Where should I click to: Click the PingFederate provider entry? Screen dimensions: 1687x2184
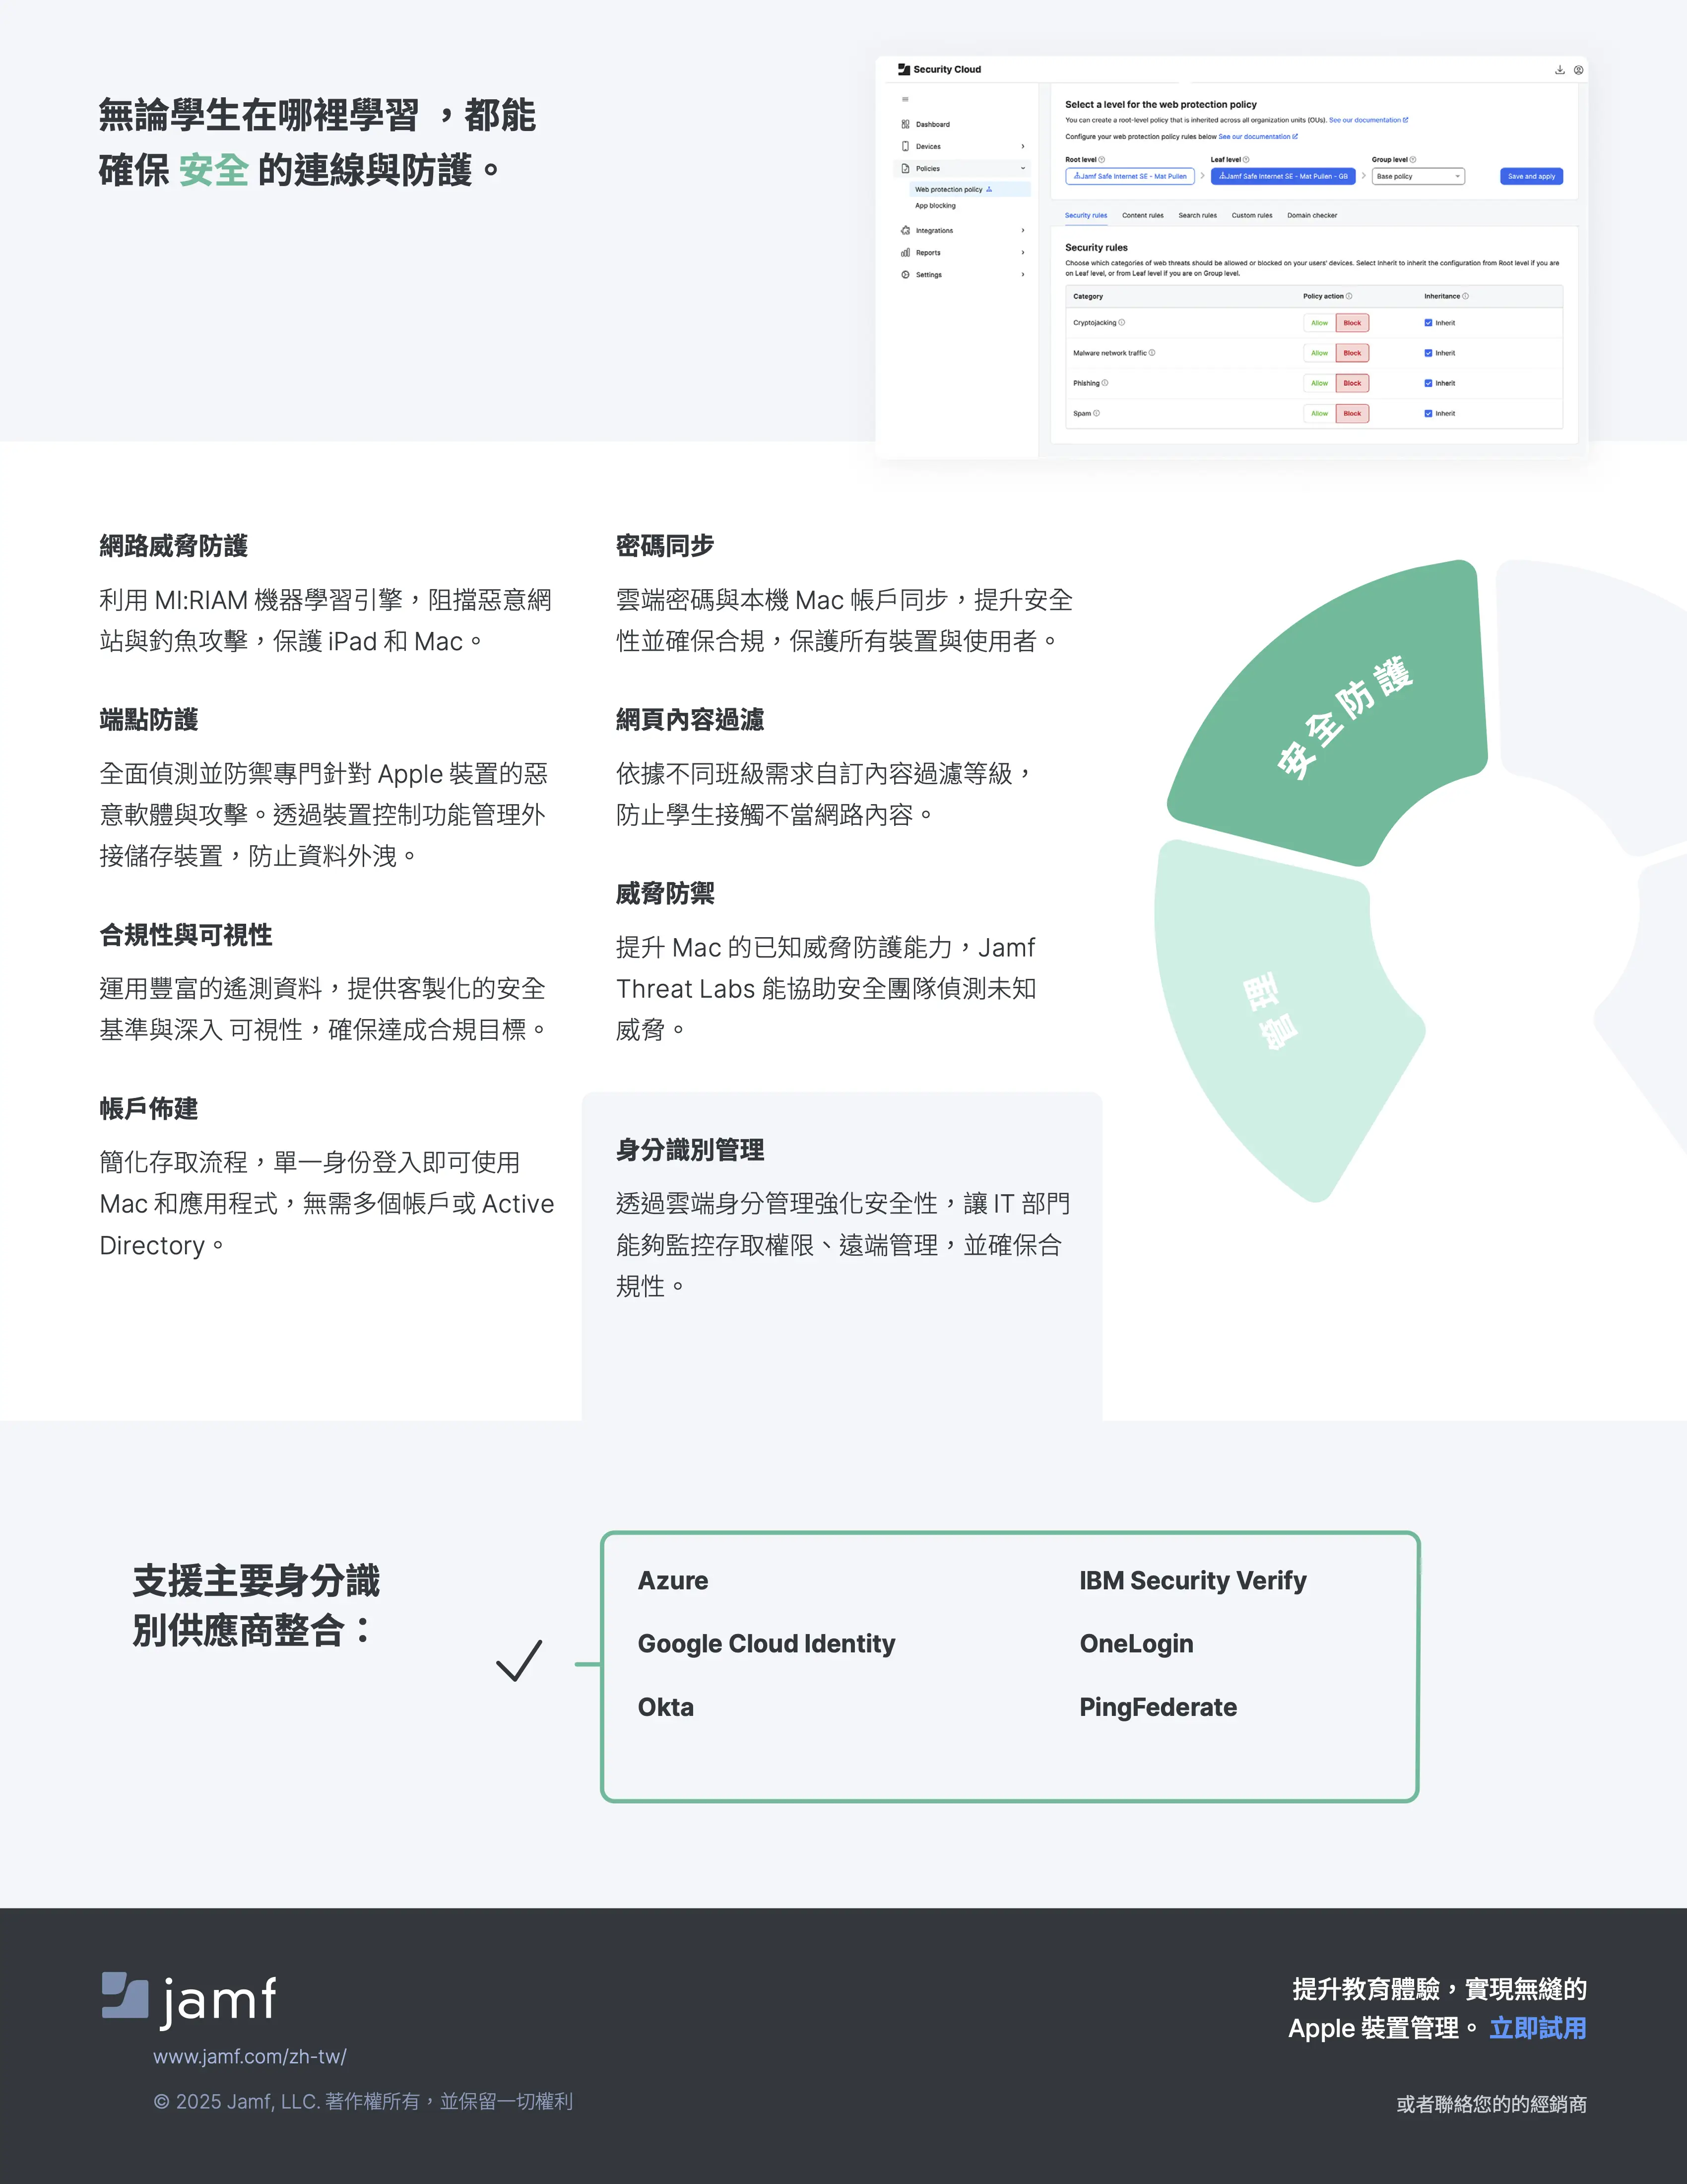1157,1707
